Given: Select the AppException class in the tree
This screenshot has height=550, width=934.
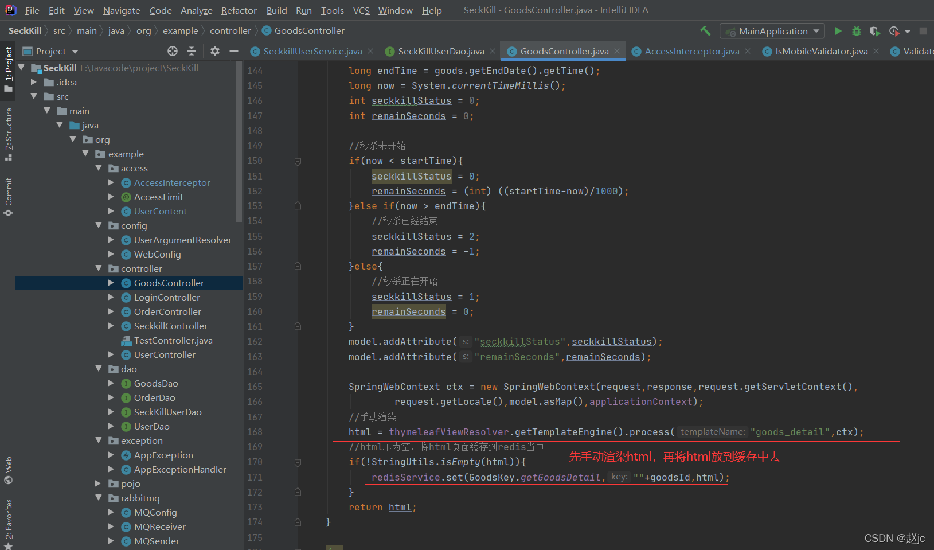Looking at the screenshot, I should (163, 455).
